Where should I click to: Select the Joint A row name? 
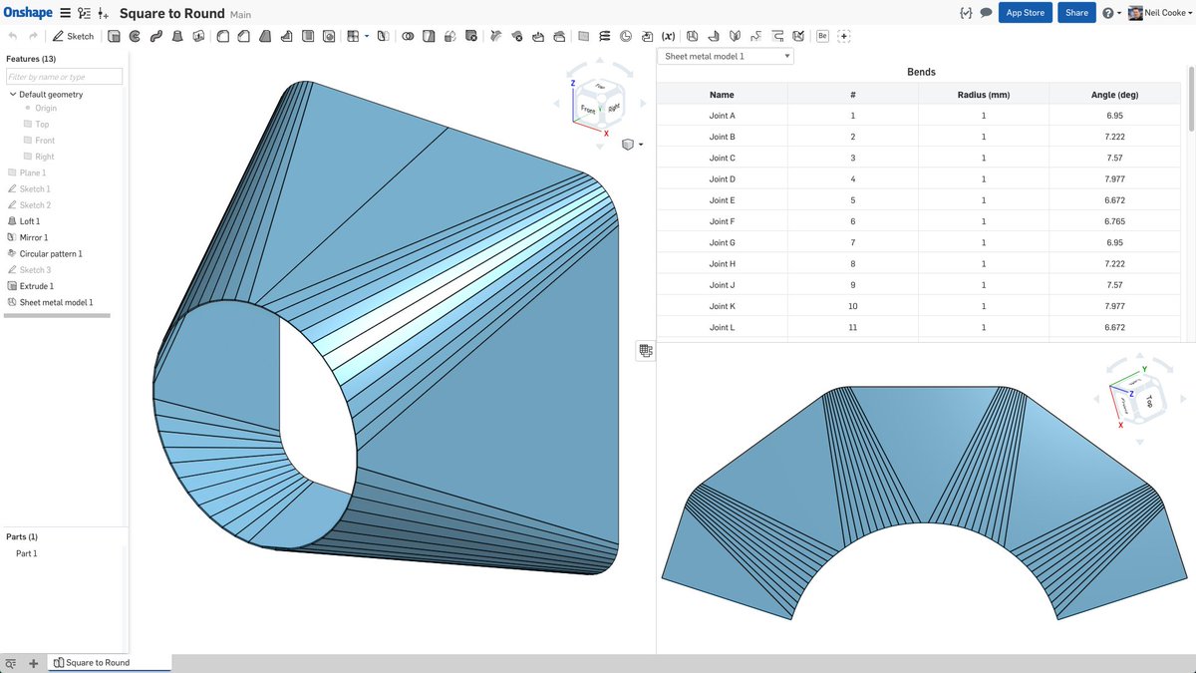click(722, 116)
